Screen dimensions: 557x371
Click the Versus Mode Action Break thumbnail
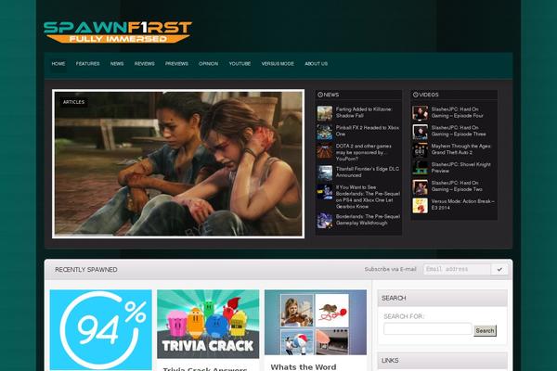(x=420, y=206)
